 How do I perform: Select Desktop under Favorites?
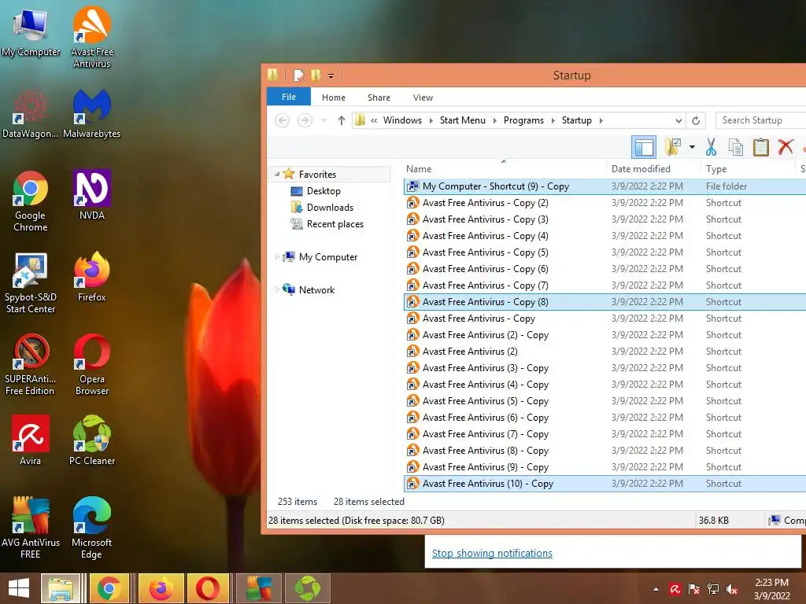coord(324,190)
